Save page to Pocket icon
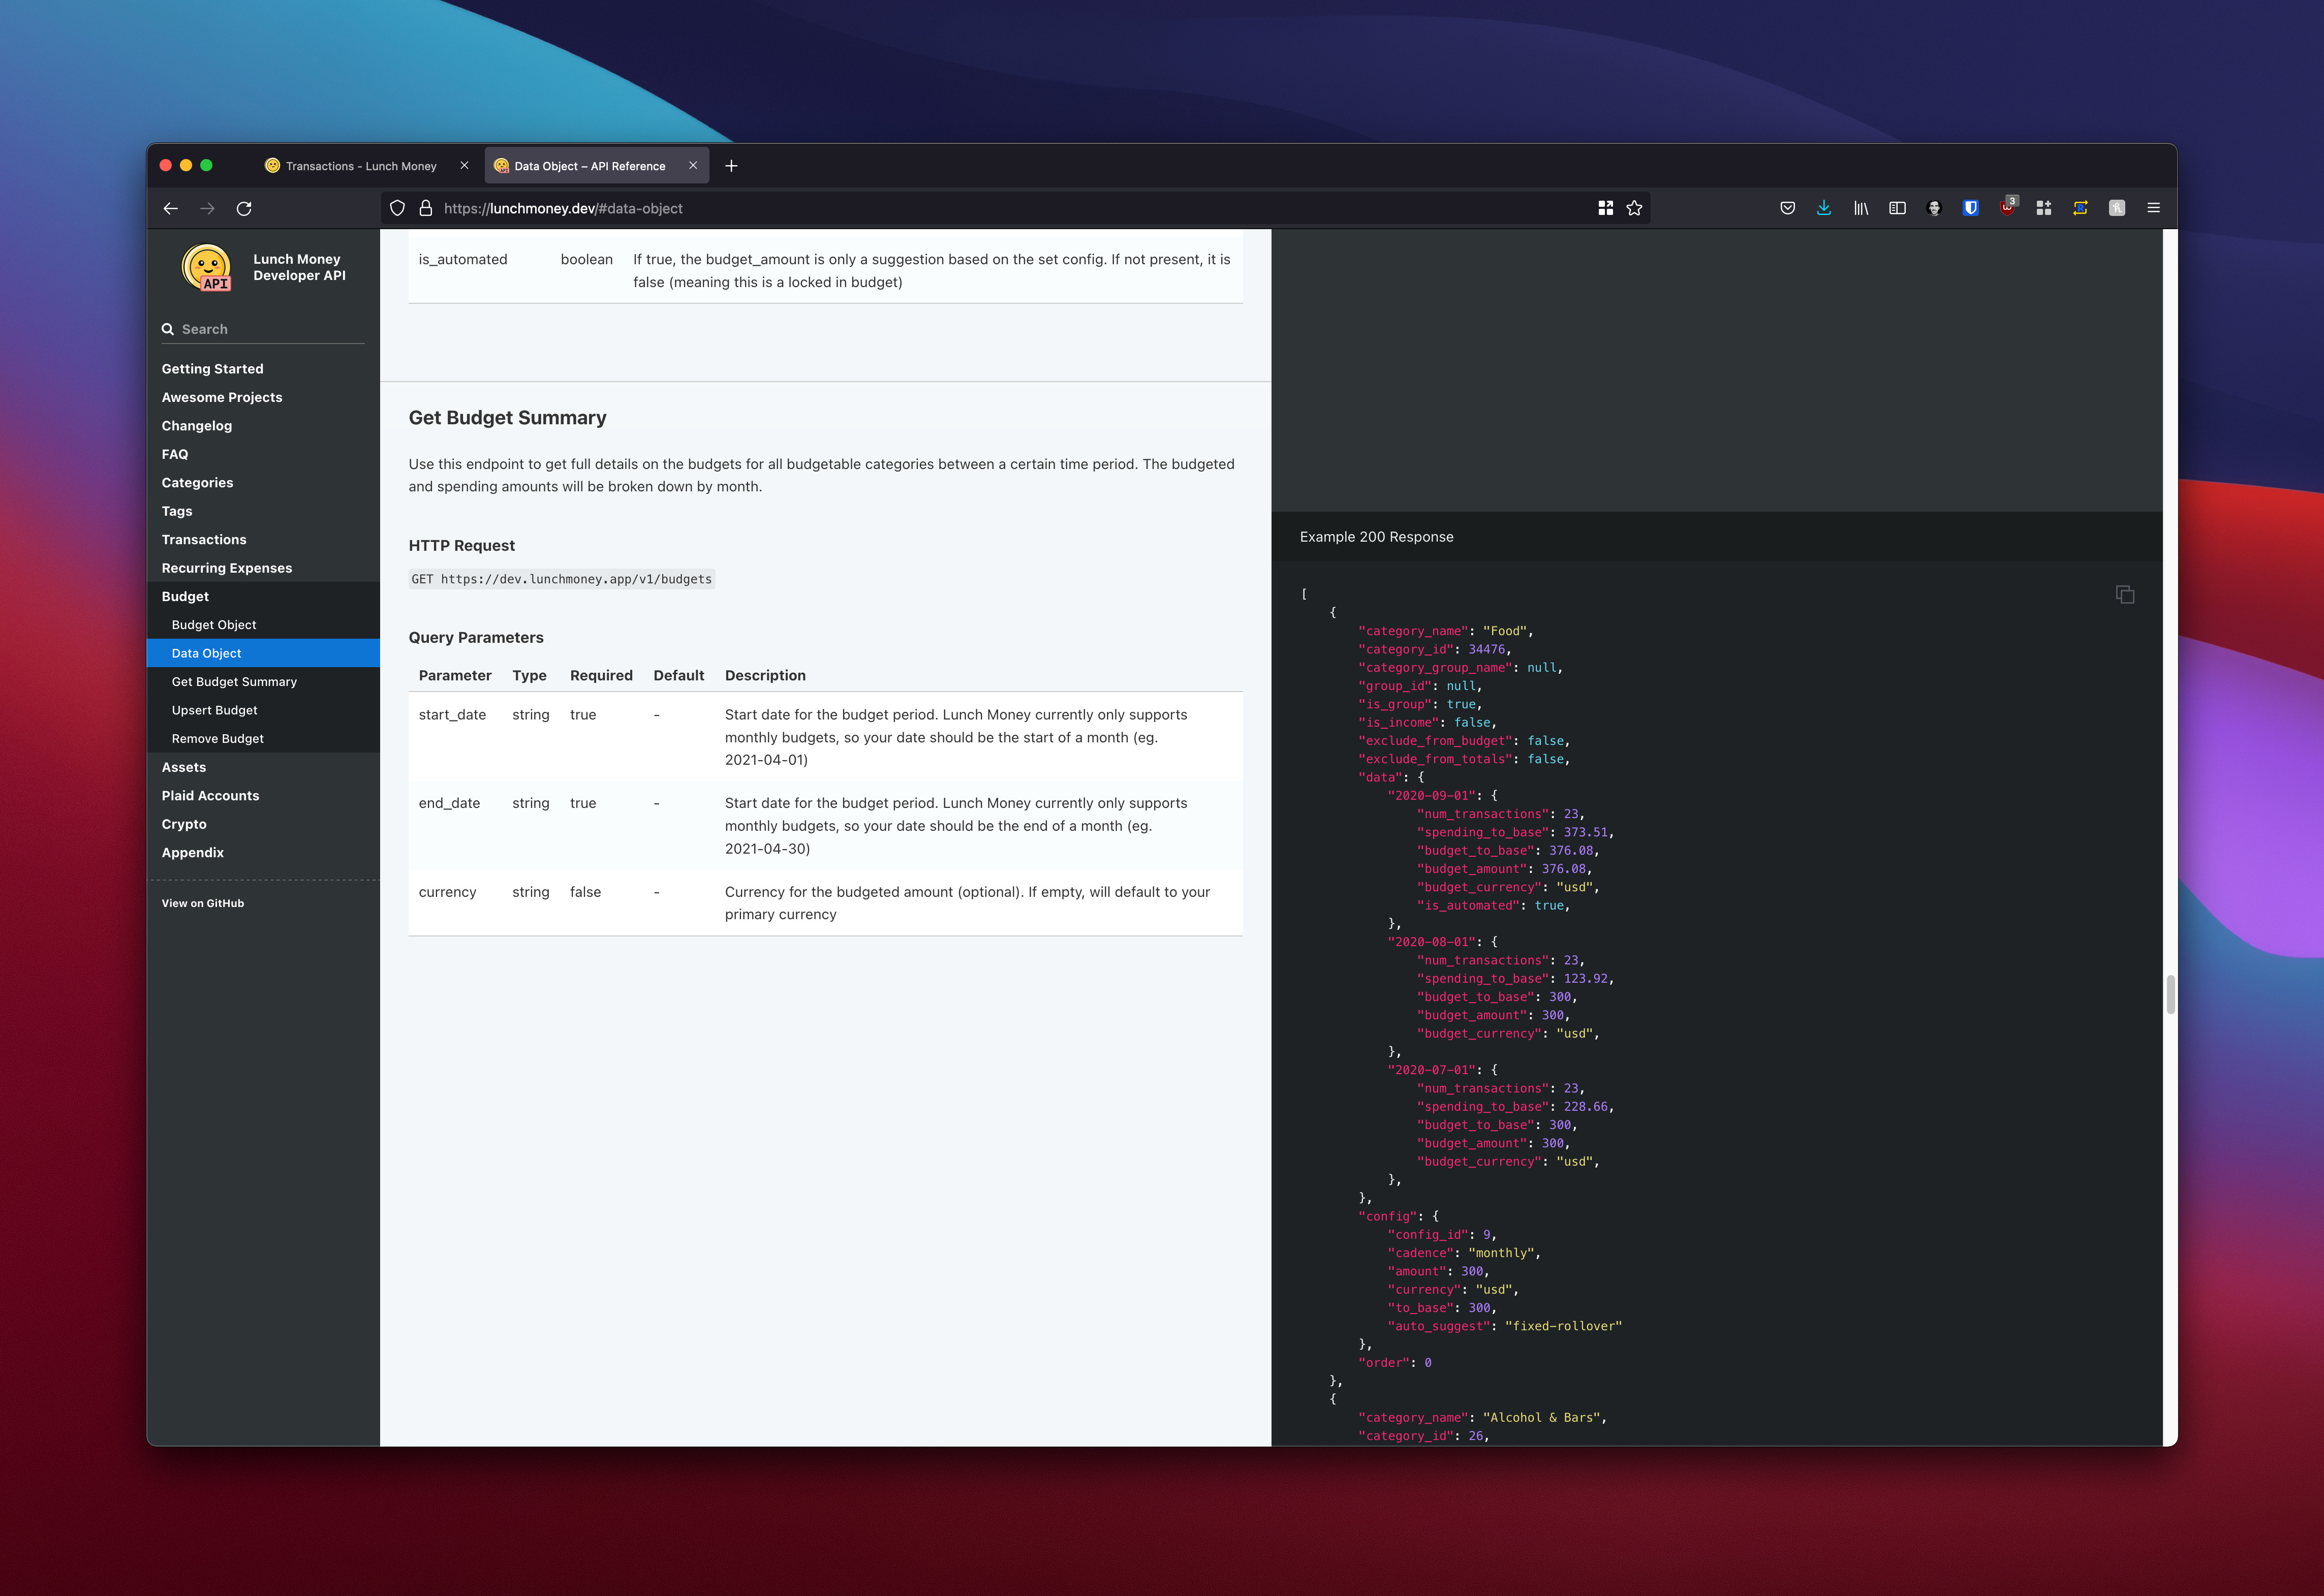The width and height of the screenshot is (2324, 1596). point(1787,208)
